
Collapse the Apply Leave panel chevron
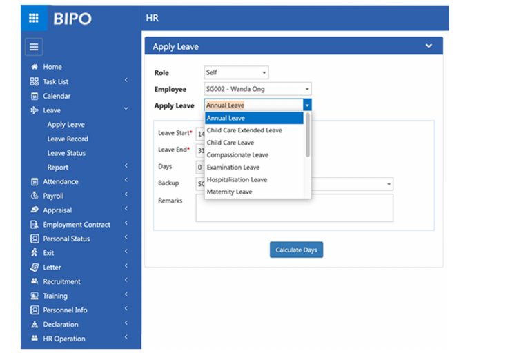(429, 46)
